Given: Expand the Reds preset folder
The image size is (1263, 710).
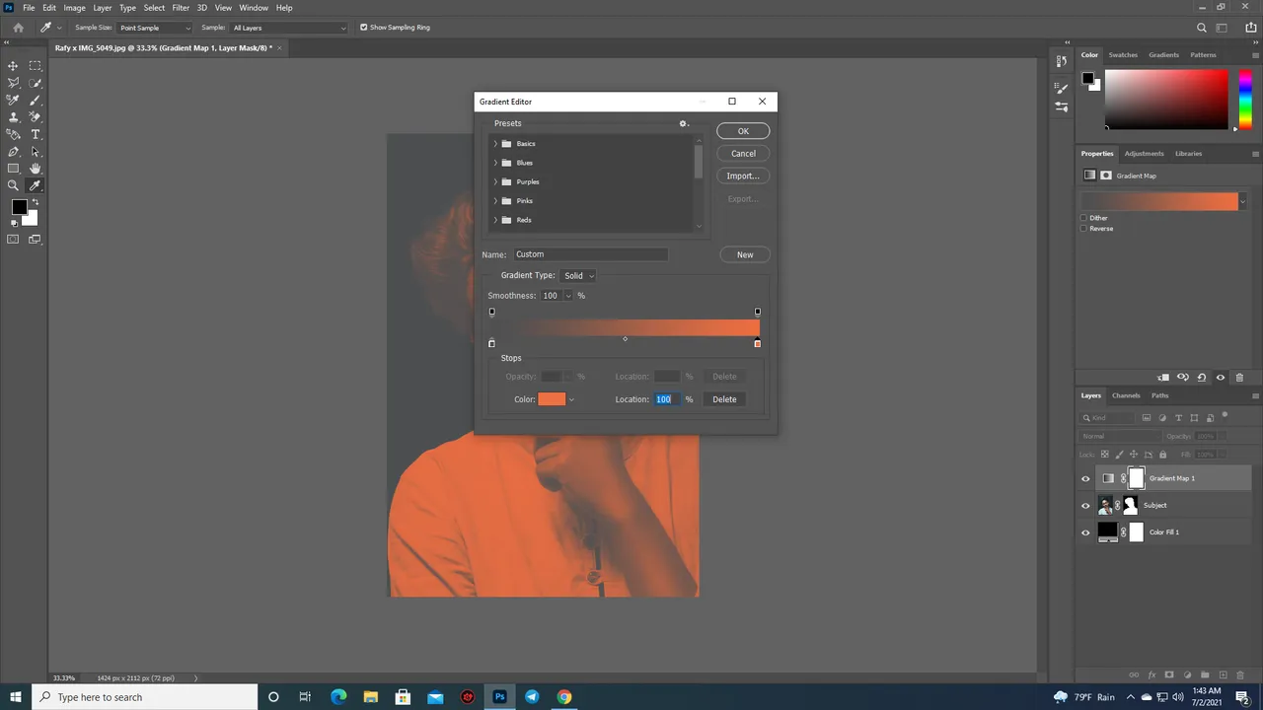Looking at the screenshot, I should (x=495, y=220).
